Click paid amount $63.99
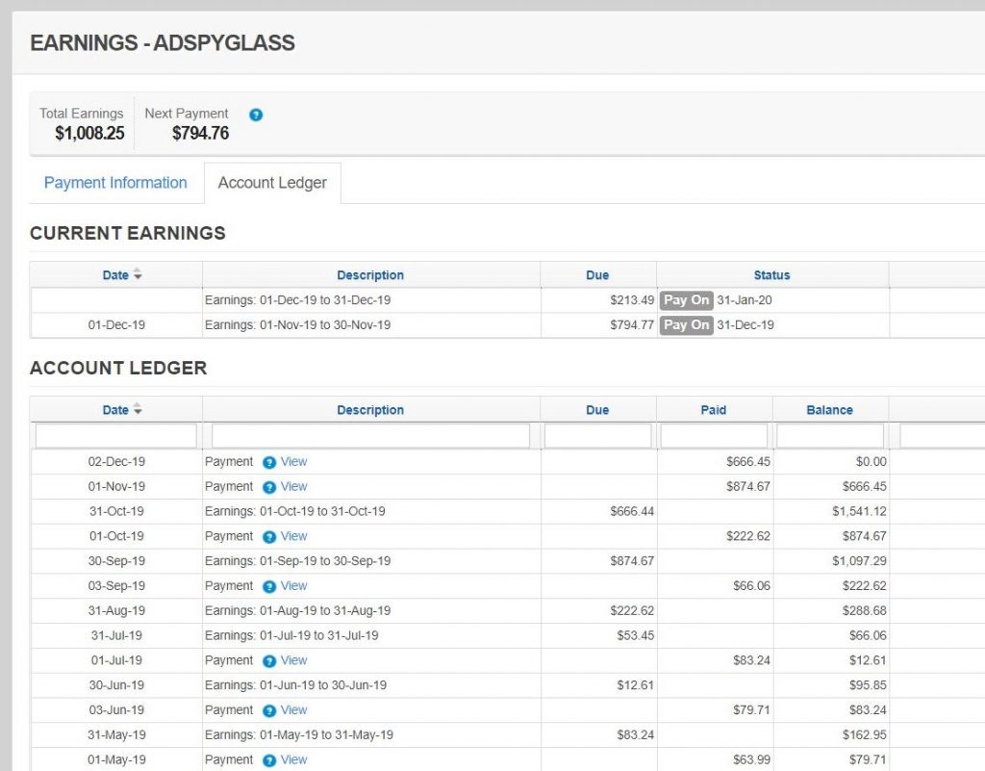The width and height of the screenshot is (985, 771). tap(751, 759)
